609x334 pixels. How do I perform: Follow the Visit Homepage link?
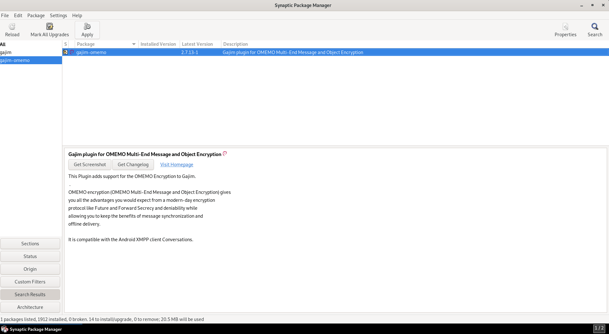tap(176, 165)
